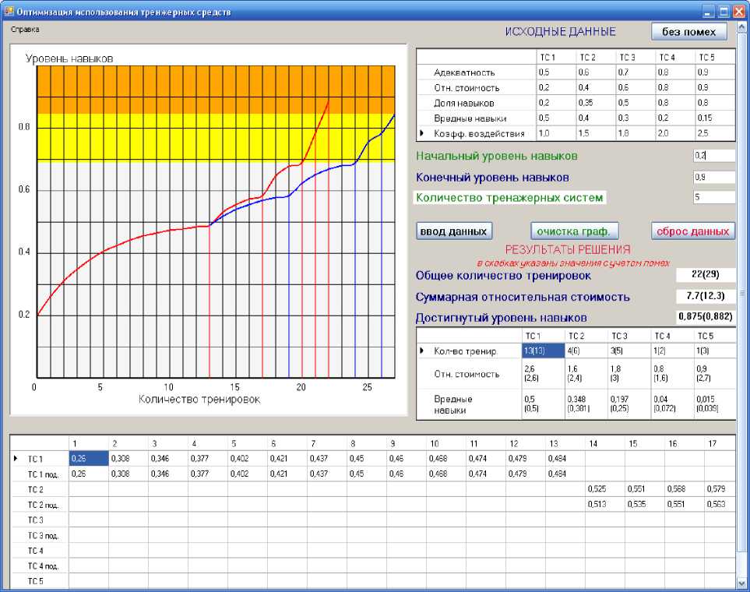750x592 pixels.
Task: Click the Адекватность value for TC 1
Action: [555, 72]
